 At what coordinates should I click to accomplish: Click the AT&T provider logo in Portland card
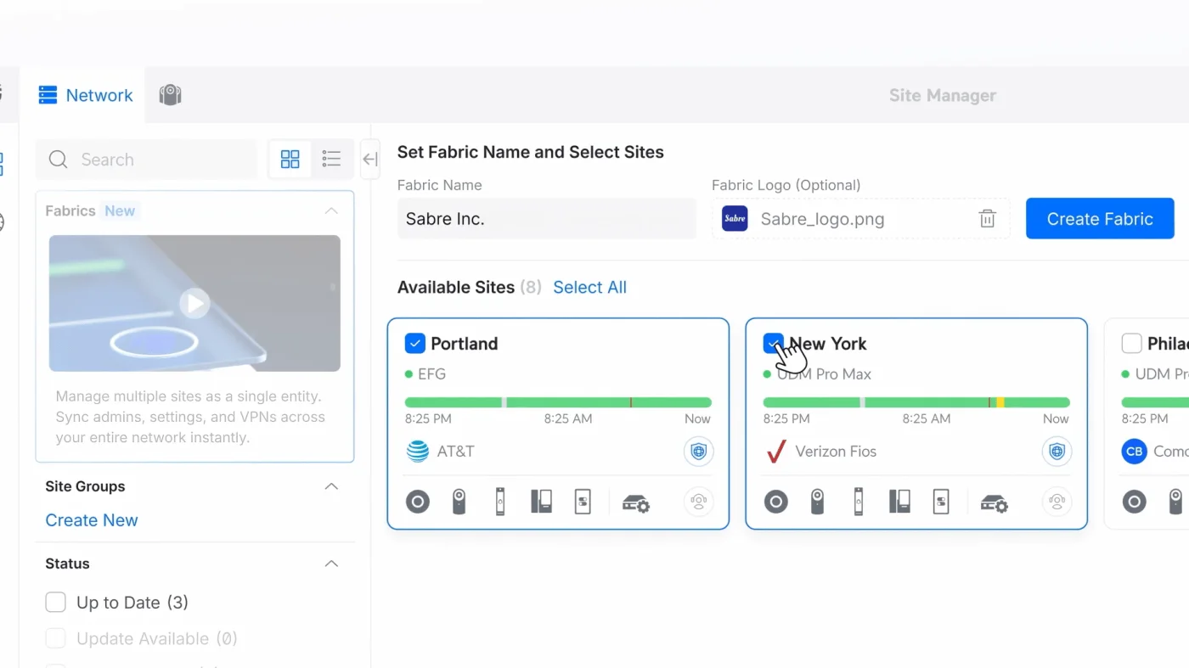tap(418, 452)
